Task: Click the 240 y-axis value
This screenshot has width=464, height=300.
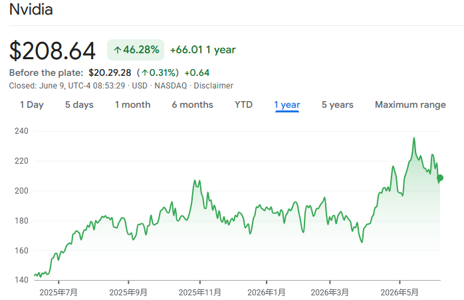Action: (x=21, y=131)
